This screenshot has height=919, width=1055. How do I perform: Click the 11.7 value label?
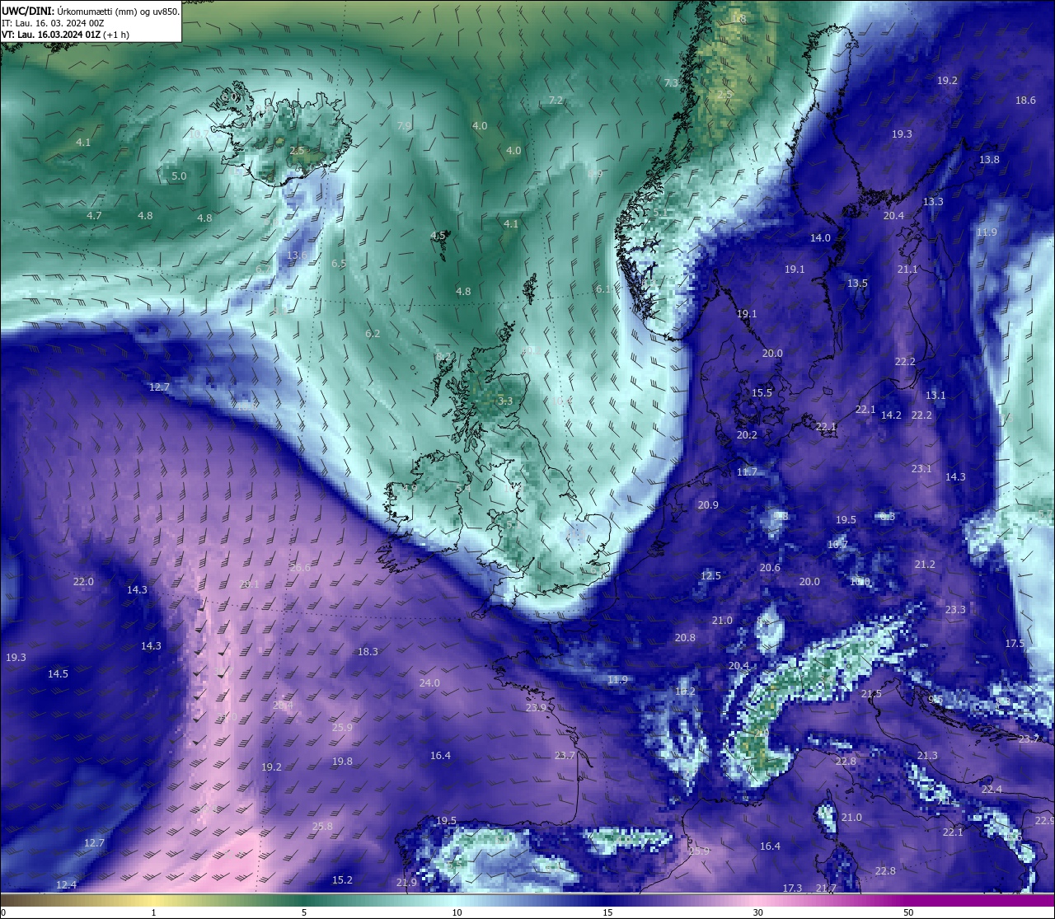[747, 472]
